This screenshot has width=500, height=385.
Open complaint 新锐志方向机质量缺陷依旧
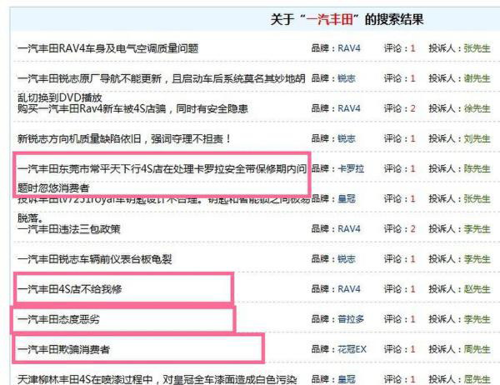(x=124, y=139)
